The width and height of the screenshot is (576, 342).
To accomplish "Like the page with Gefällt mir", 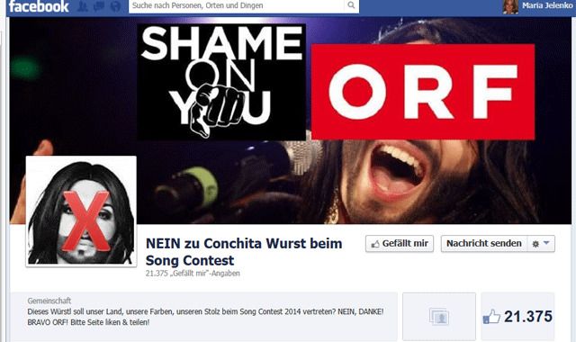I will click(x=400, y=244).
